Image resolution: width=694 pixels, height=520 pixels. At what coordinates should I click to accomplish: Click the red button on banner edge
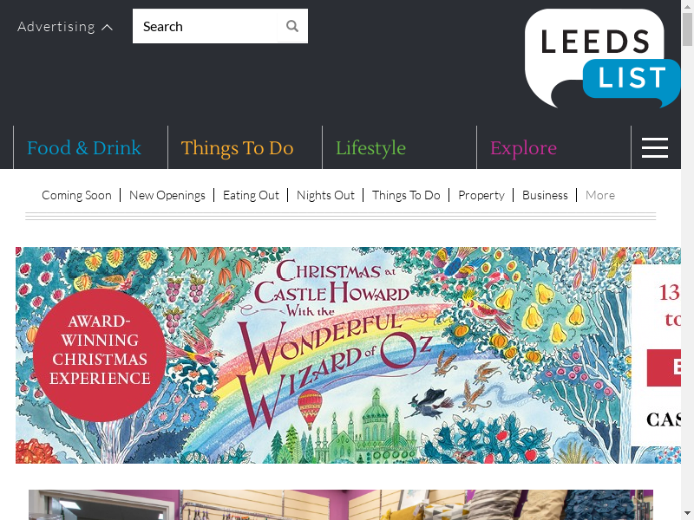[664, 367]
